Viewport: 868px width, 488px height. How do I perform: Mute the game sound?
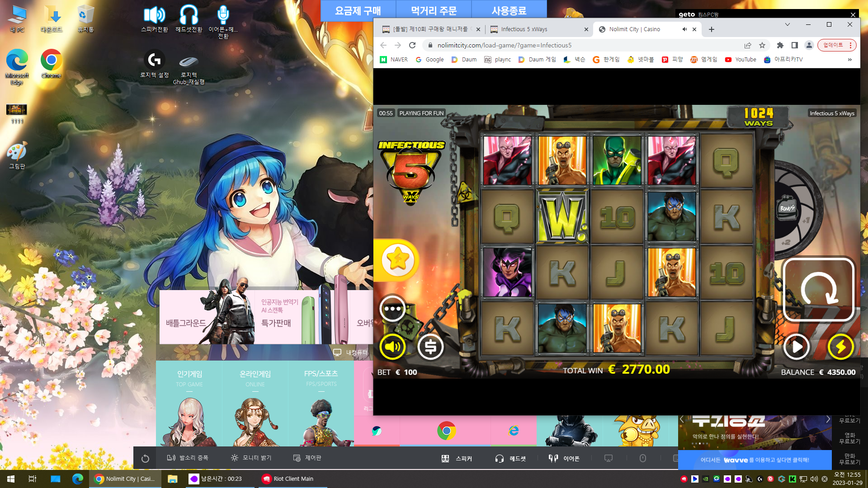point(392,347)
